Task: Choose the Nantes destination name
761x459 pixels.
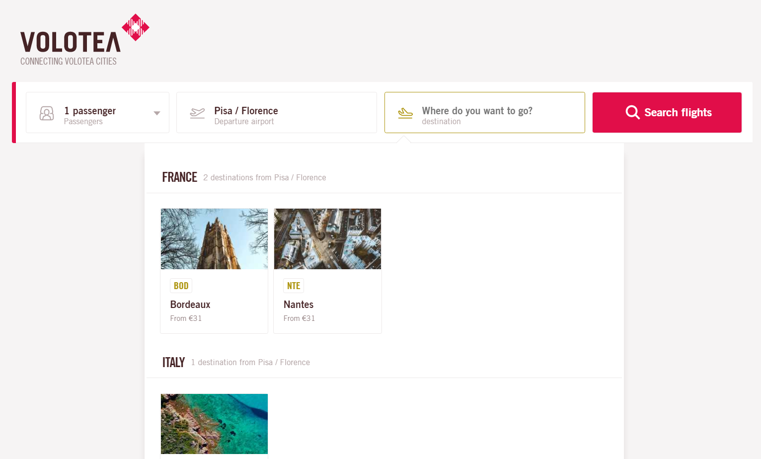Action: (299, 305)
